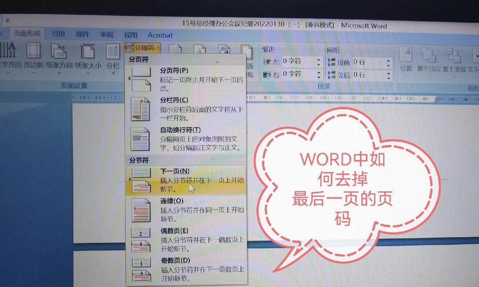This screenshot has height=287, width=479.
Task: Insert an 奇数页(D) odd page section break
Action: pos(186,269)
